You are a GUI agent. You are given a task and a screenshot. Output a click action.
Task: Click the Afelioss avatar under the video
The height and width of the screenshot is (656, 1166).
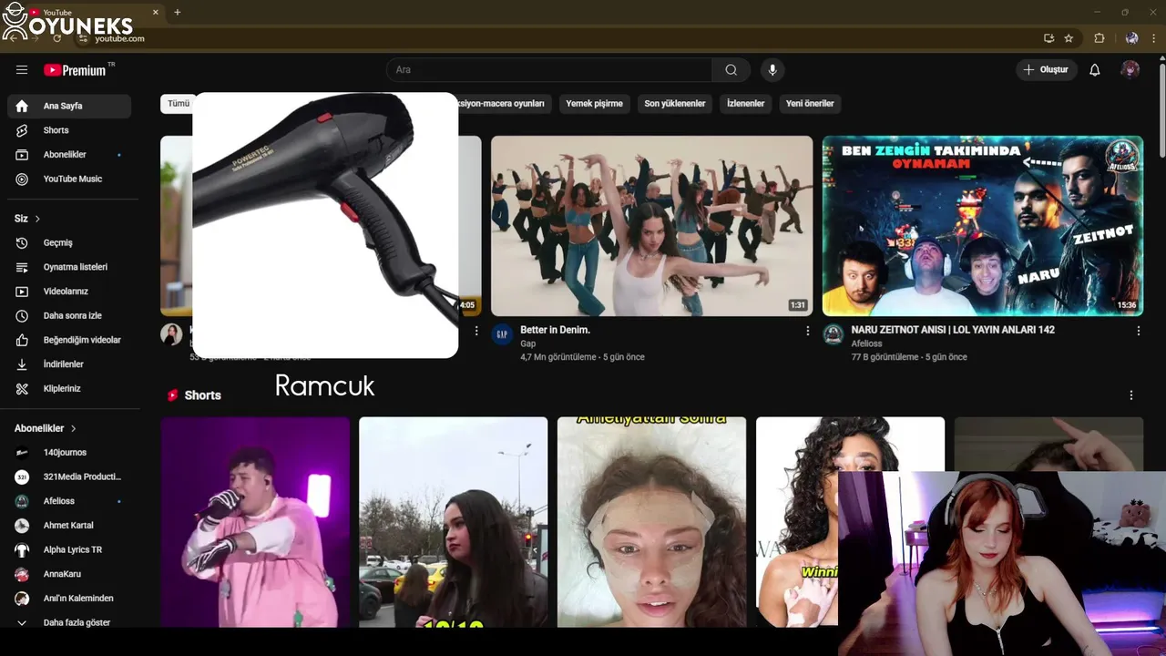pos(833,334)
